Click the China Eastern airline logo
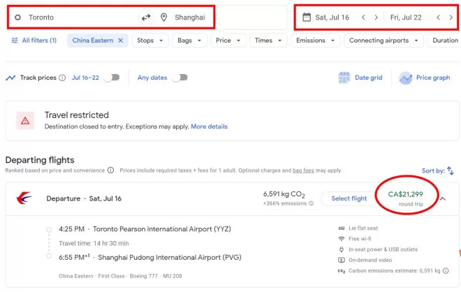This screenshot has width=461, height=292. 24,198
